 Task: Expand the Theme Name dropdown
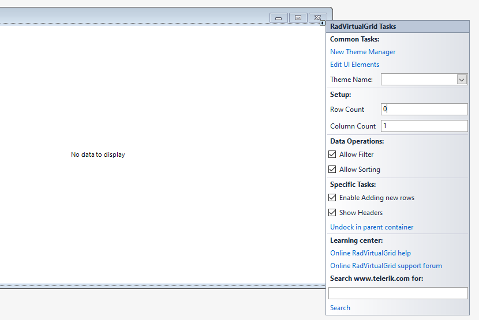[462, 80]
